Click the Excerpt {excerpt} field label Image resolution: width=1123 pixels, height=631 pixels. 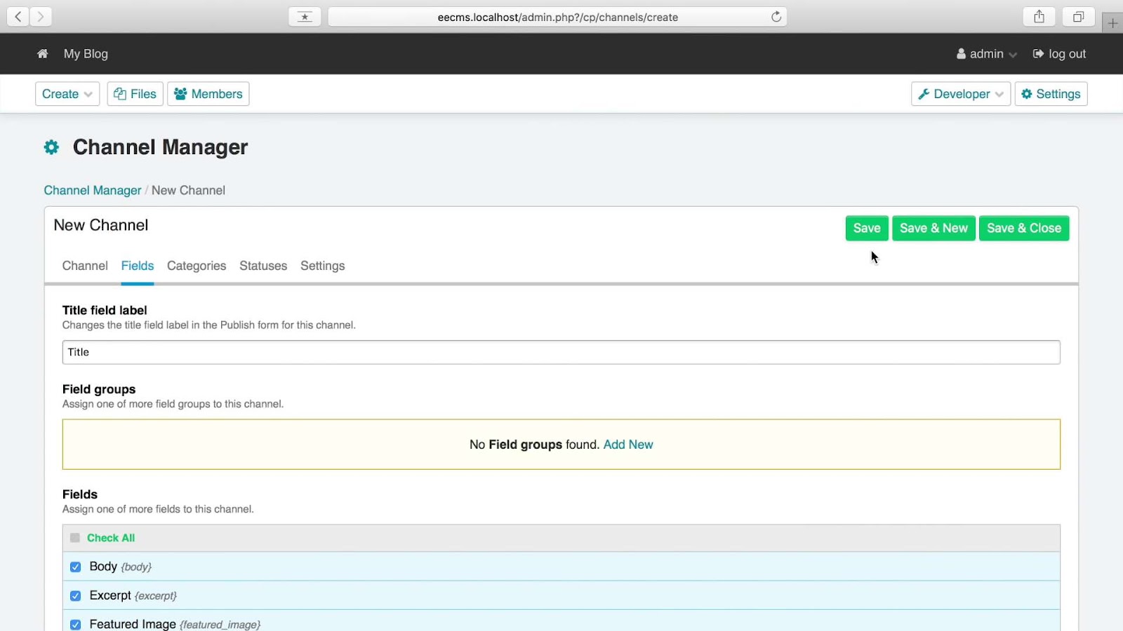133,595
